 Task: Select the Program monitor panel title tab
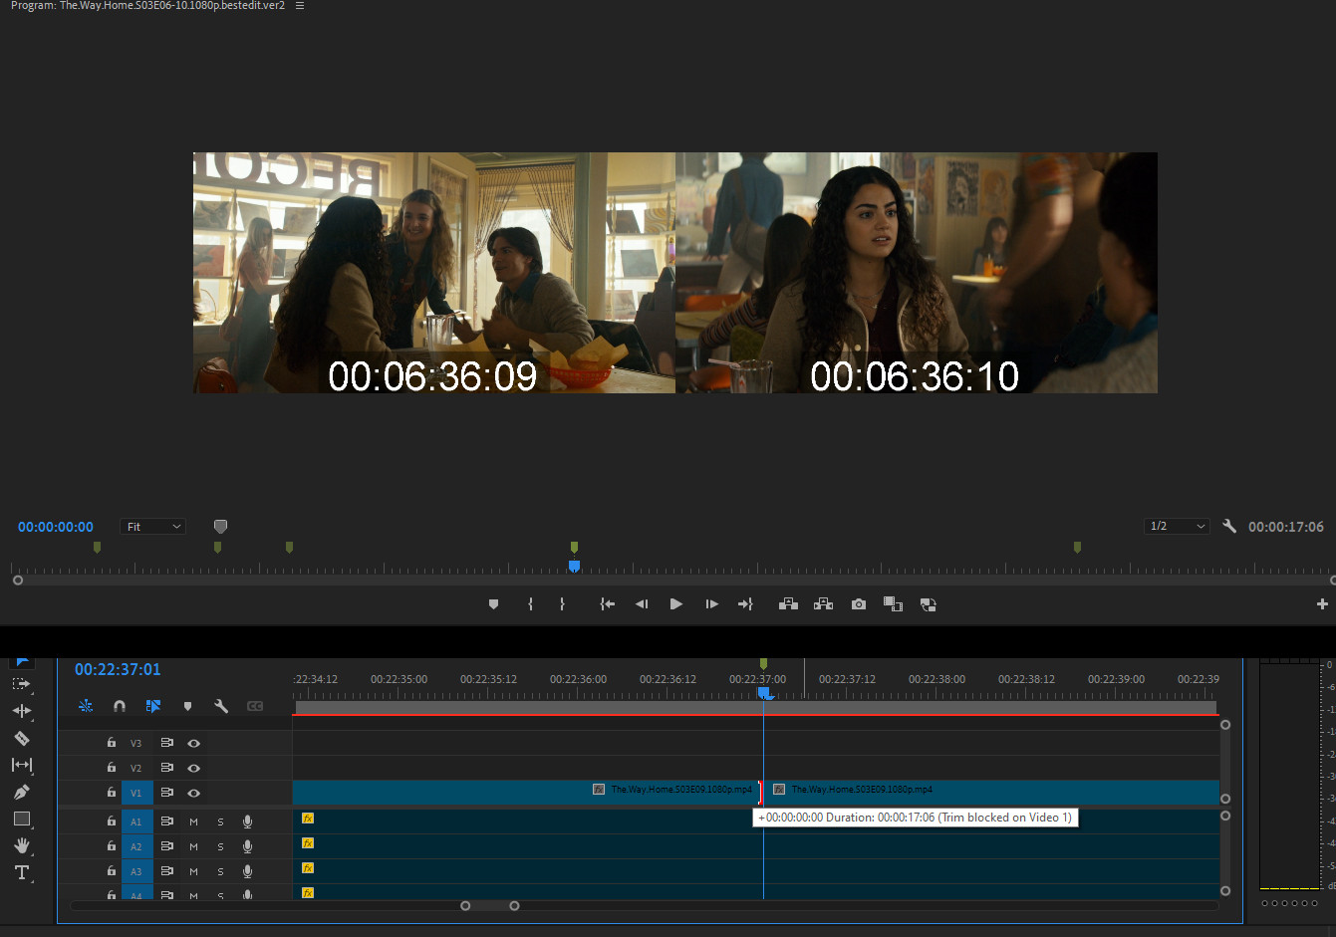(x=147, y=6)
